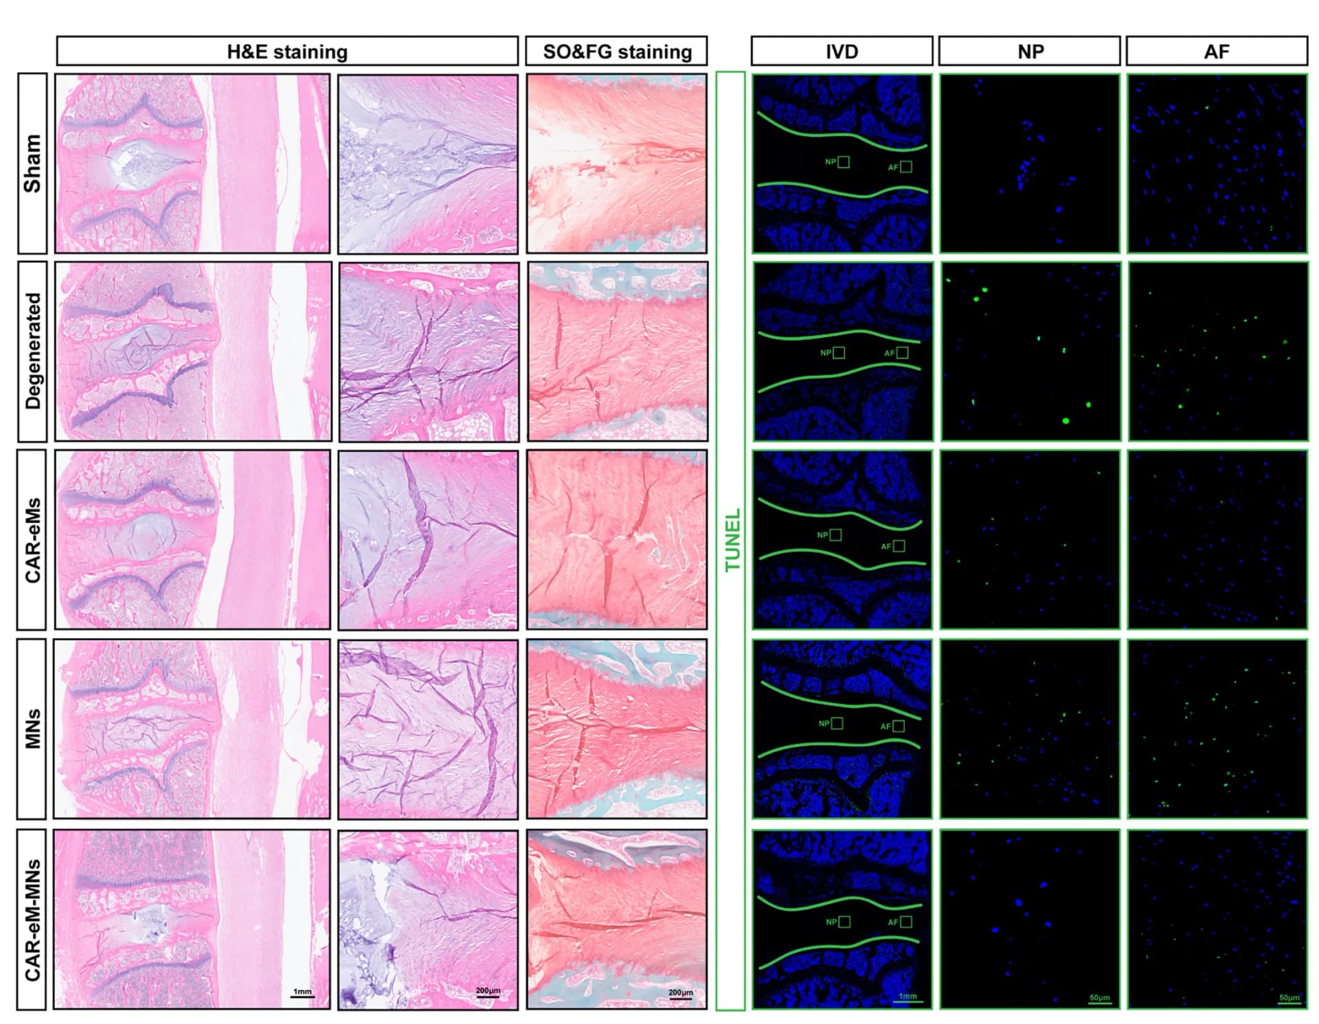Select the CAR-eMs H&E overview image
The image size is (1319, 1024).
192,540
